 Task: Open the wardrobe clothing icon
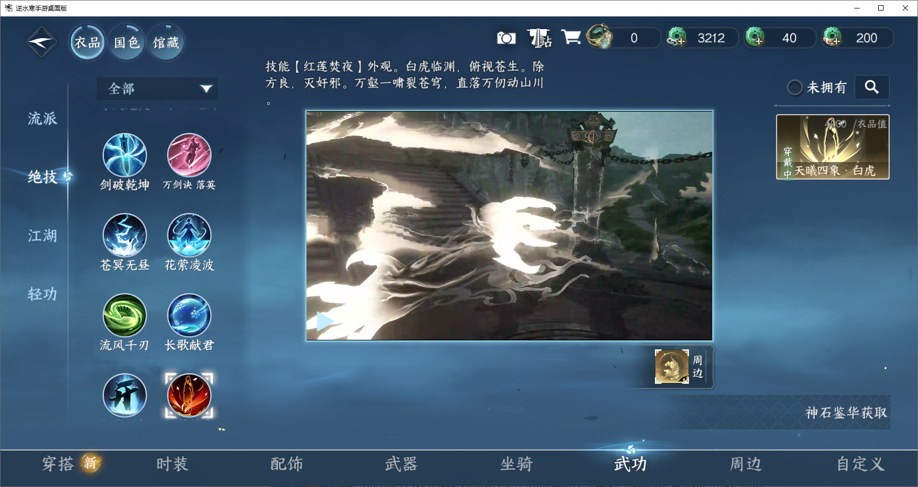(x=539, y=38)
